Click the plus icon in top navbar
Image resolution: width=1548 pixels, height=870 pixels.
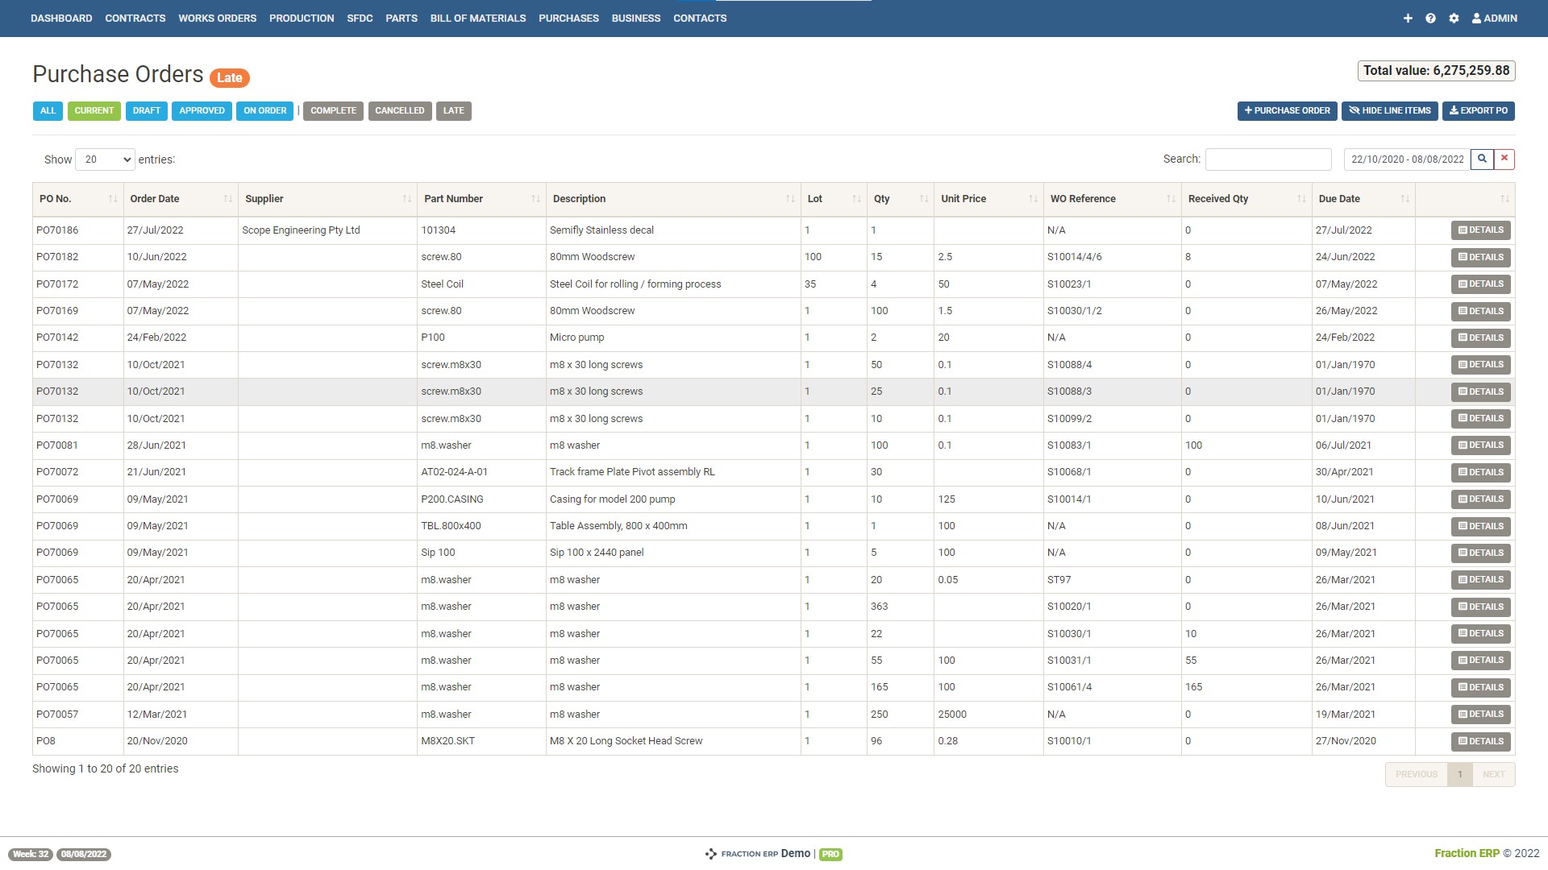click(x=1408, y=19)
